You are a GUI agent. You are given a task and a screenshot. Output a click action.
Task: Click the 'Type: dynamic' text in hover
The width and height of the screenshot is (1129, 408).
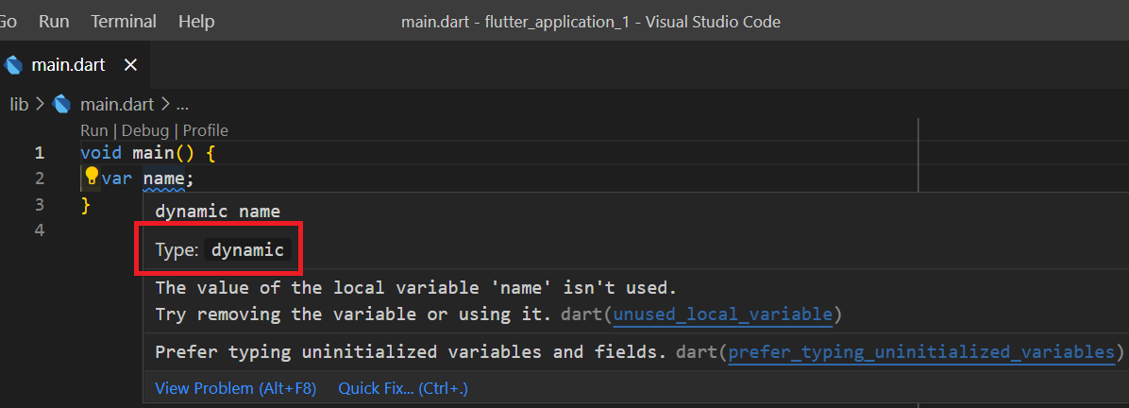[223, 250]
